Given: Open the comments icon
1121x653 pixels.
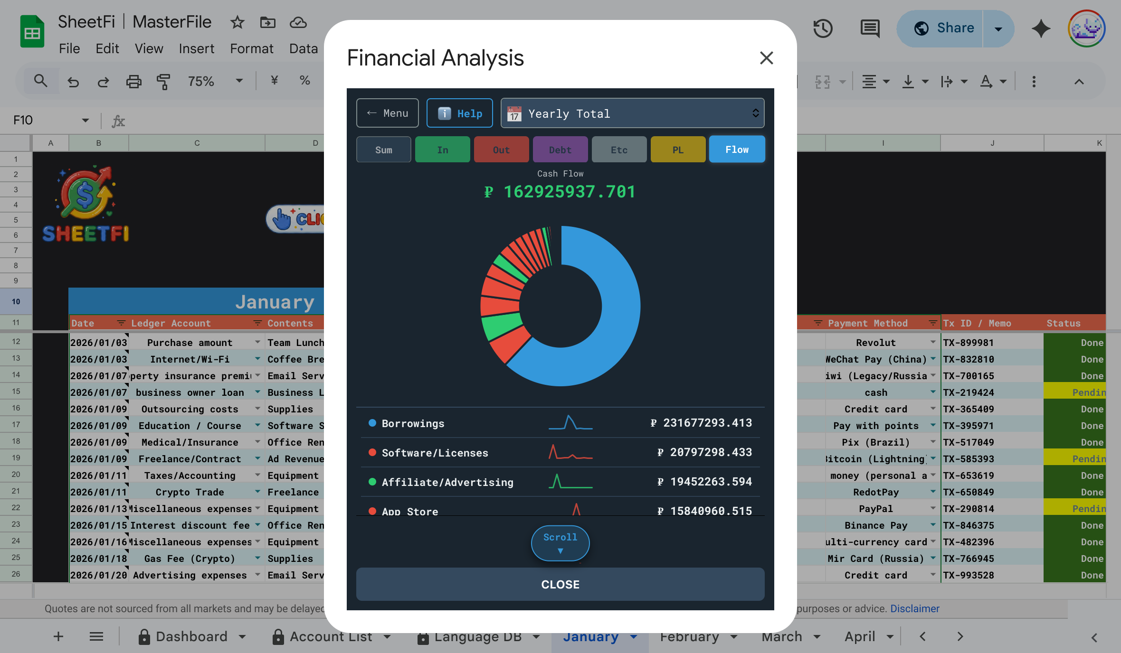Looking at the screenshot, I should click(x=870, y=28).
